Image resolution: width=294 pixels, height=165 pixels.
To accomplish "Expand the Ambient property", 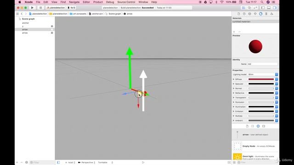I will 234,121.
